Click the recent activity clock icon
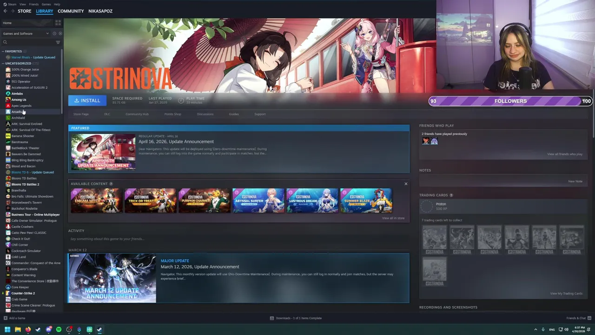The height and width of the screenshot is (335, 595). click(54, 33)
